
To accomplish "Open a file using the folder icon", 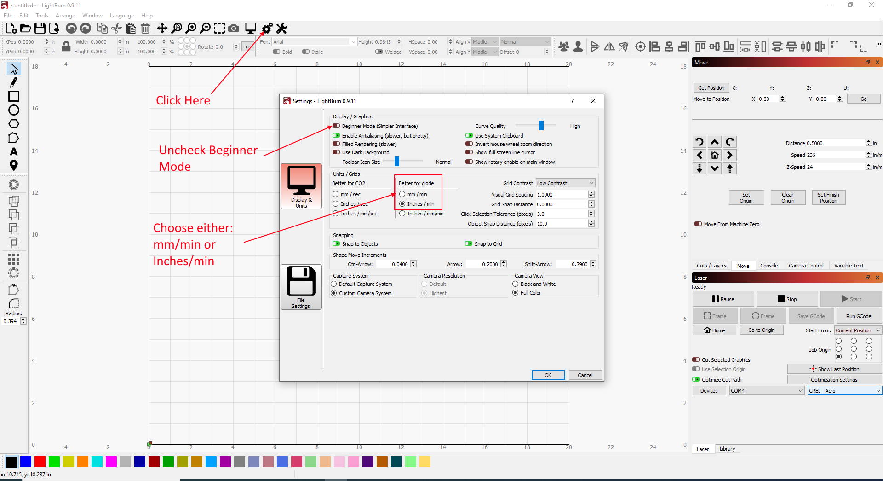I will [26, 29].
